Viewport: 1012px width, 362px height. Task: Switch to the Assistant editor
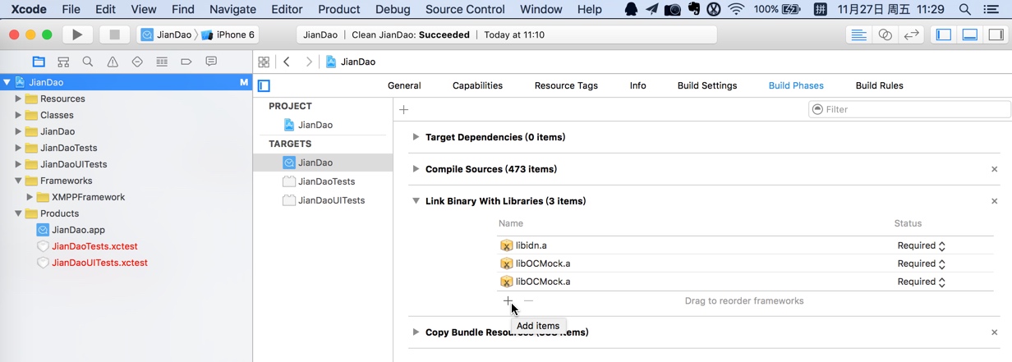pyautogui.click(x=885, y=34)
